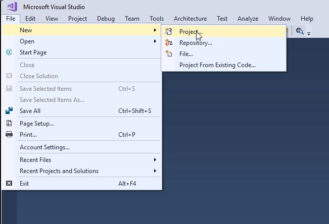The image size is (329, 224).
Task: Choose Open in the File menu
Action: [x=81, y=41]
